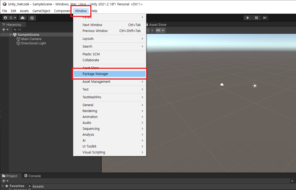This screenshot has width=296, height=190.
Task: Collapse the SampleScene tree node
Action: click(x=10, y=35)
